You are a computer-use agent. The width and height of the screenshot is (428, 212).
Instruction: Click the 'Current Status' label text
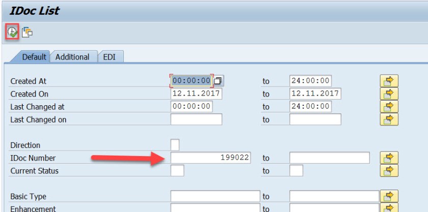click(35, 171)
